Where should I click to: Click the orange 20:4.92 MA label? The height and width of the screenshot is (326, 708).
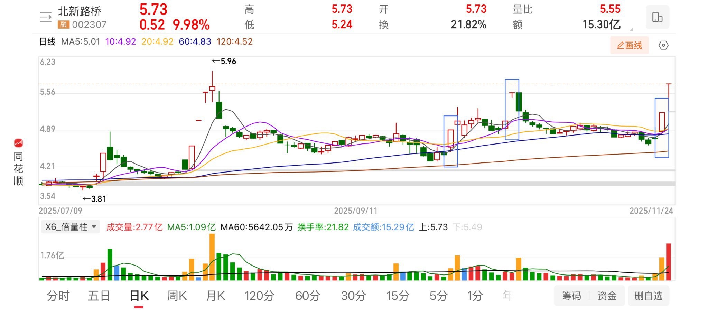(157, 42)
